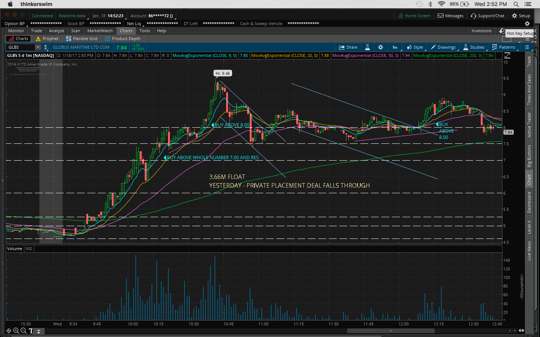Open the Studies flask menu
The width and height of the screenshot is (540, 337).
click(474, 47)
